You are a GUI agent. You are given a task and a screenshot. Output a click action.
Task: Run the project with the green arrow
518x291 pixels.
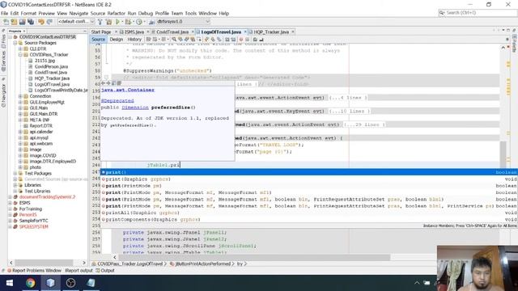(117, 22)
